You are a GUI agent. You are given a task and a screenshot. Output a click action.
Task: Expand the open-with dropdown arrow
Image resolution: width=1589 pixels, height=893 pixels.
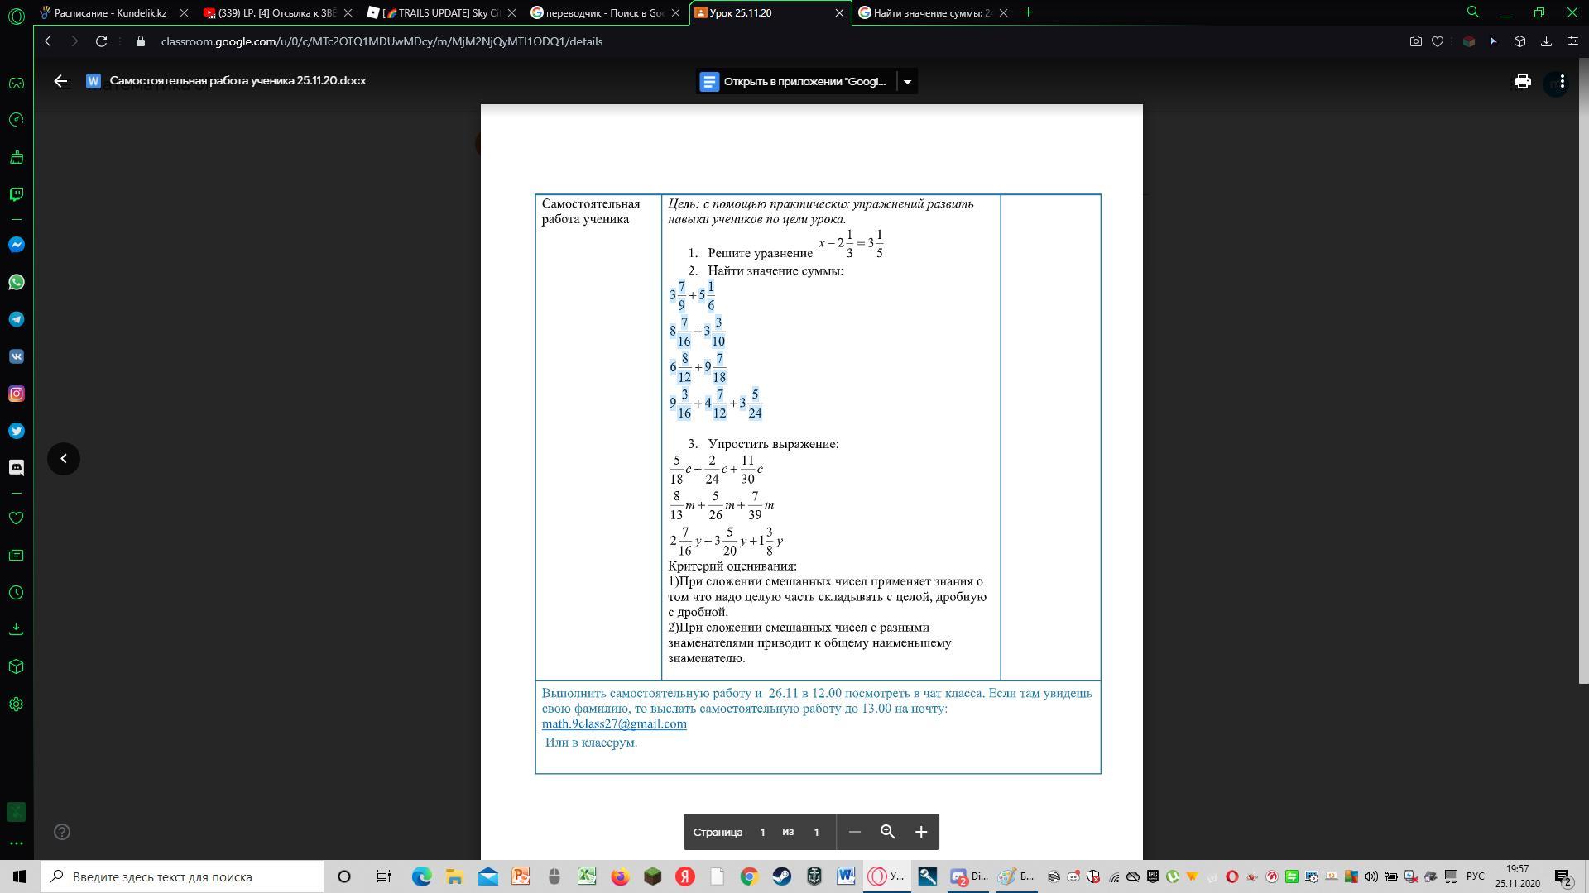[x=907, y=81]
